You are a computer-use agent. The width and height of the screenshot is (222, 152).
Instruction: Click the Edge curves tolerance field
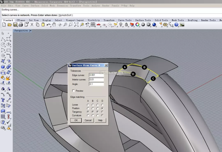click(96, 75)
